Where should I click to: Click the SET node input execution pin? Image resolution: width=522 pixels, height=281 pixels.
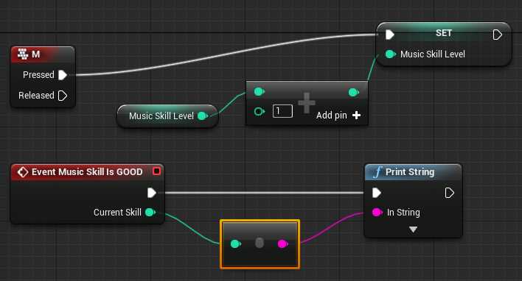390,35
